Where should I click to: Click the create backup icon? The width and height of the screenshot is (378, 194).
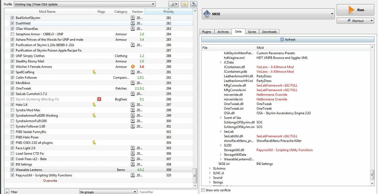pos(194,4)
